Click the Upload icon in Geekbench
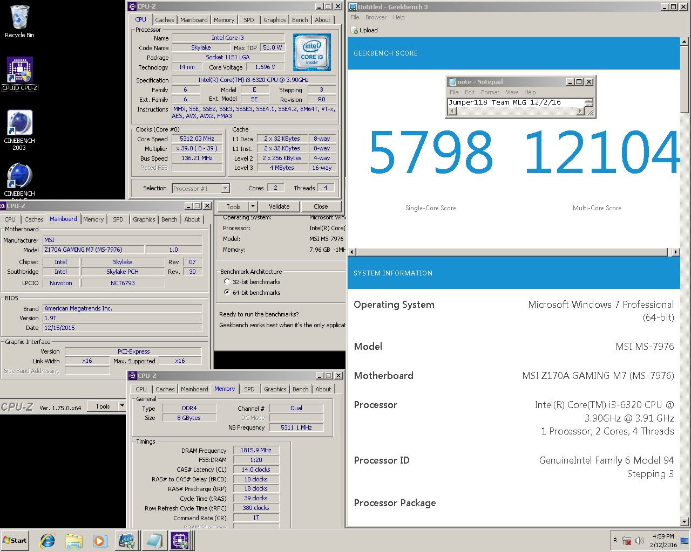691x552 pixels. point(354,30)
